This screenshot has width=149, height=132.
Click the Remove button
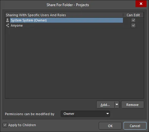[x=132, y=105]
